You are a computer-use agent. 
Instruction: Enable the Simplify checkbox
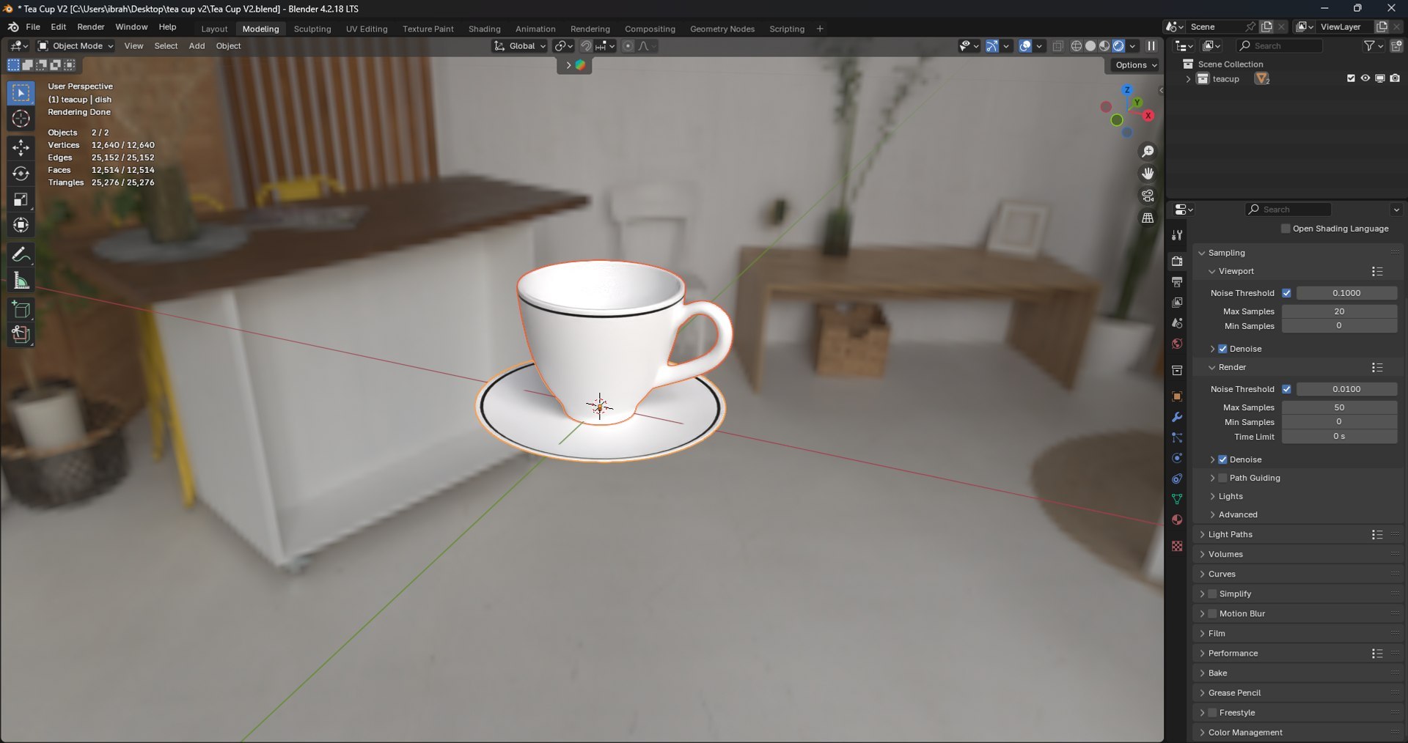tap(1212, 594)
